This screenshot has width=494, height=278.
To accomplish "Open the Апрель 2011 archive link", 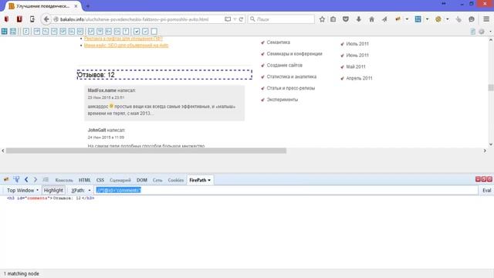I will pos(359,78).
